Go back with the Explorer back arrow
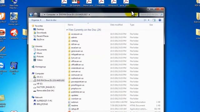The width and height of the screenshot is (200, 112). tap(31, 15)
